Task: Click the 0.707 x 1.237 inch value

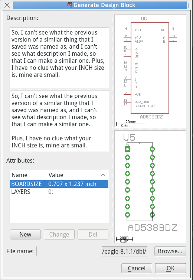Action: 72,184
